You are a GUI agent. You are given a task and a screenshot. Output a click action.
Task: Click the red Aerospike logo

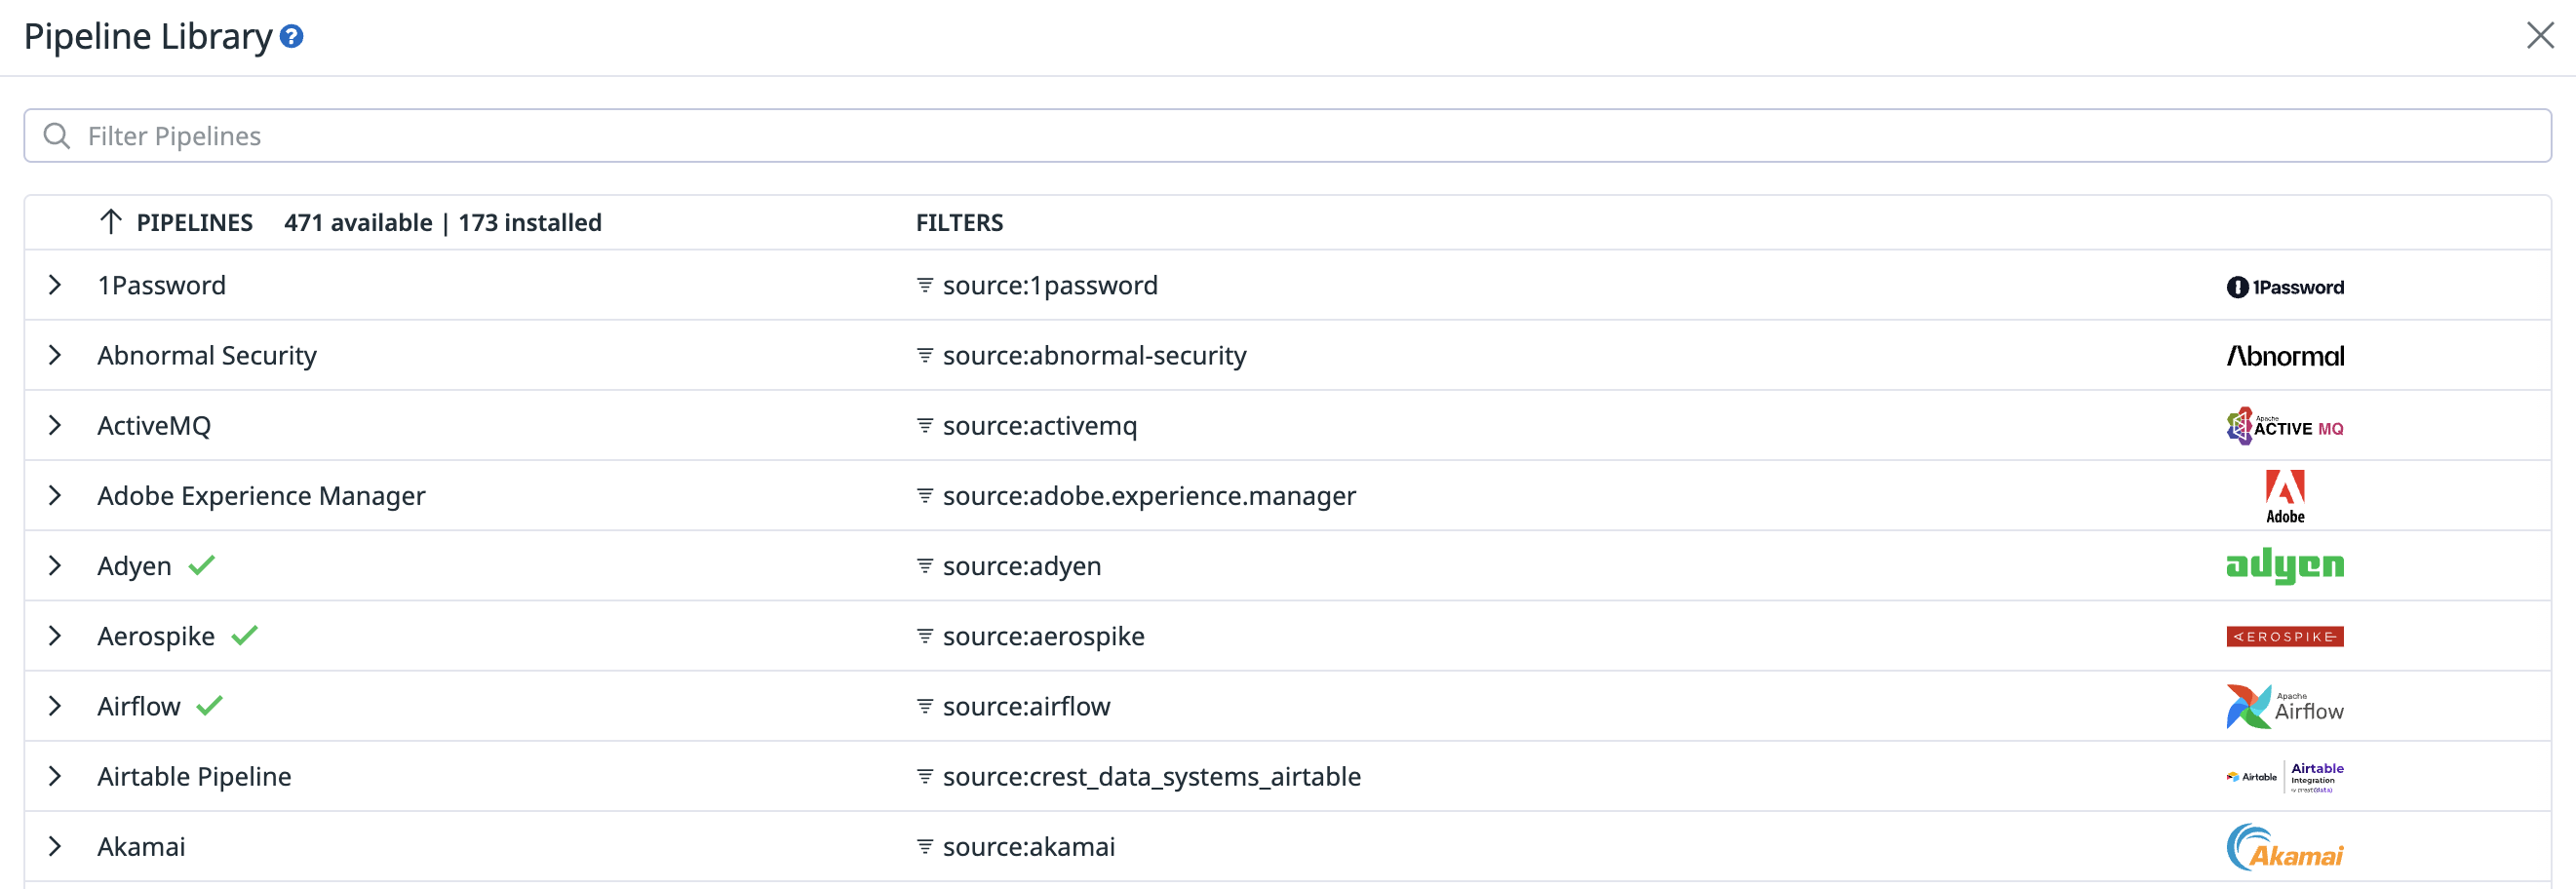pyautogui.click(x=2284, y=637)
